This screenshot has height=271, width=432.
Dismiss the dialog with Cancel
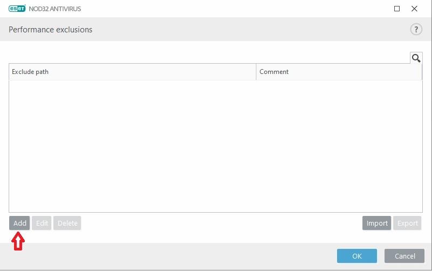tap(404, 256)
